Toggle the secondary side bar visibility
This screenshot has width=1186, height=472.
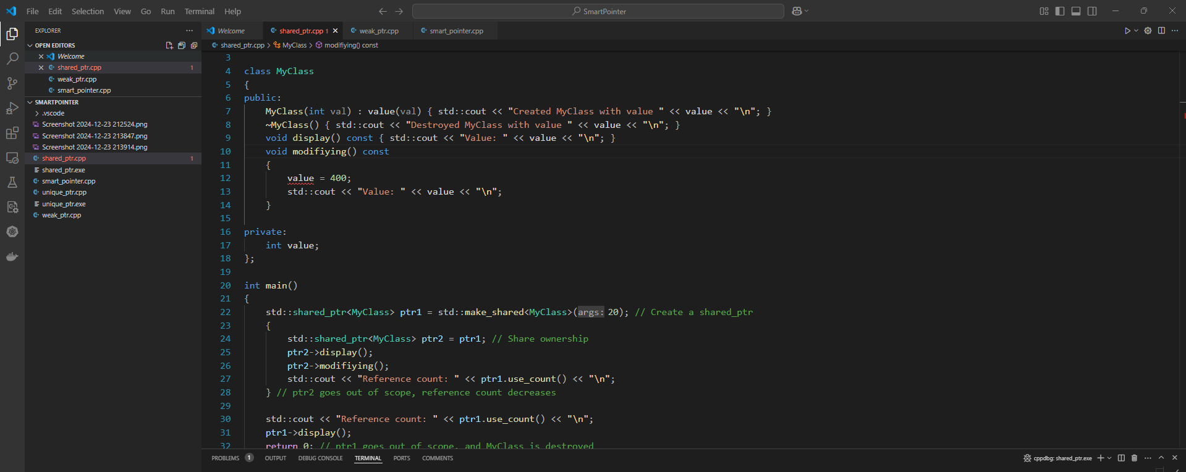[1092, 11]
